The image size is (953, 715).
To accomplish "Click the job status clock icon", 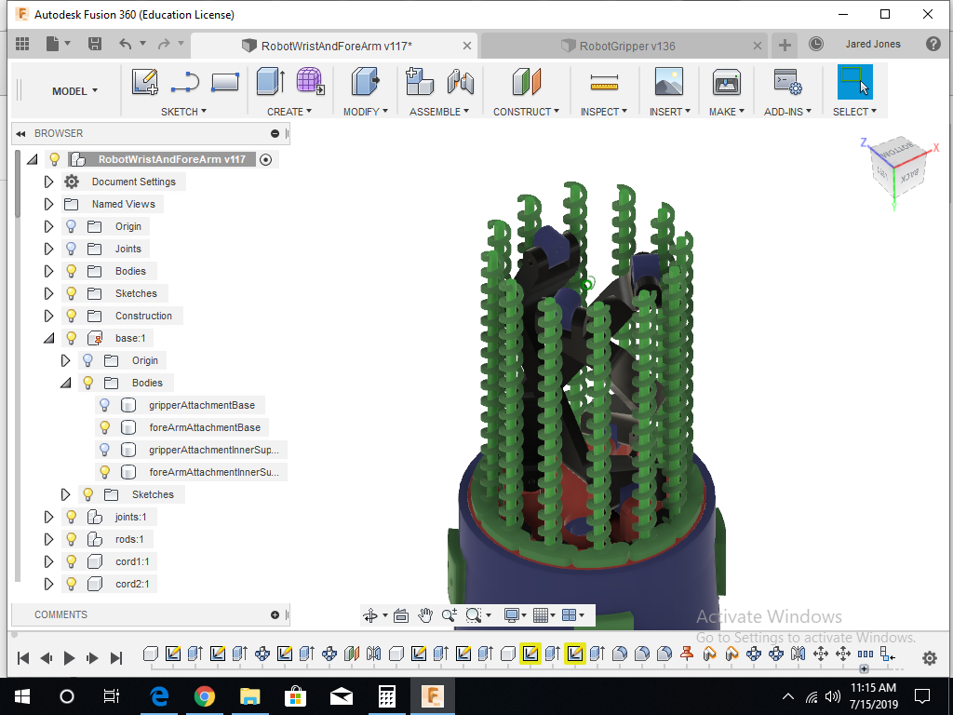I will [815, 44].
